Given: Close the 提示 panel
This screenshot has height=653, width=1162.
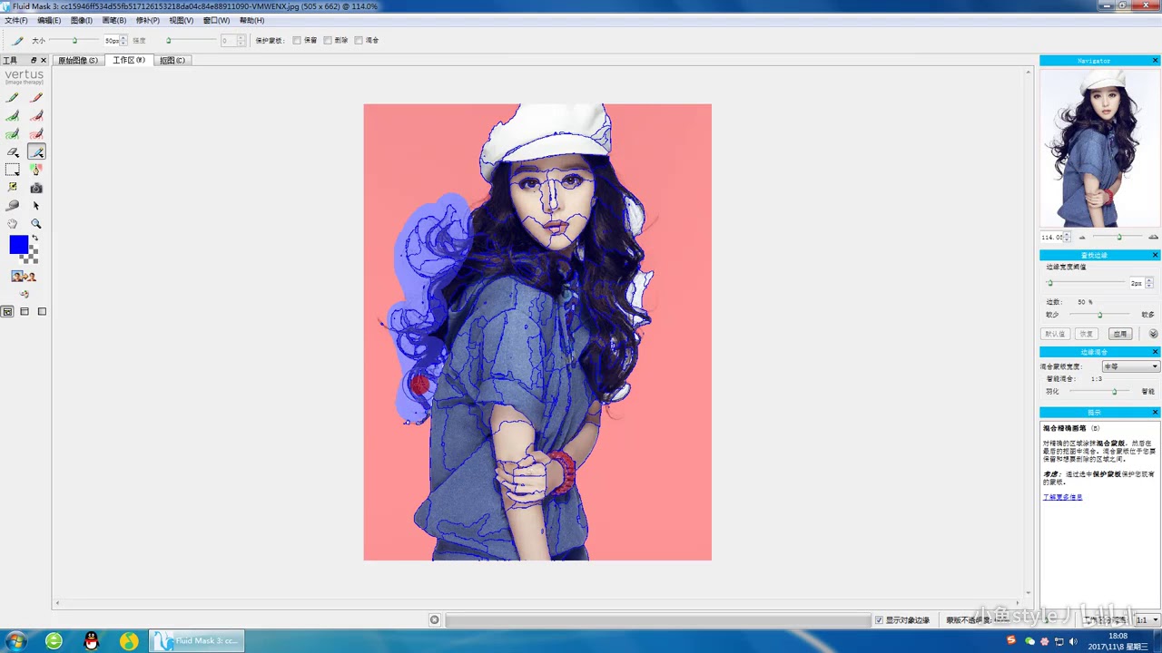Looking at the screenshot, I should (1155, 412).
